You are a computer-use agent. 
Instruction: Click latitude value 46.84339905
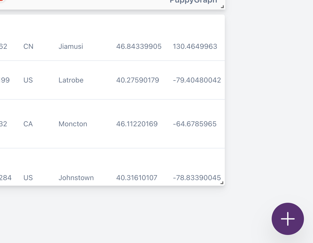[x=139, y=46]
